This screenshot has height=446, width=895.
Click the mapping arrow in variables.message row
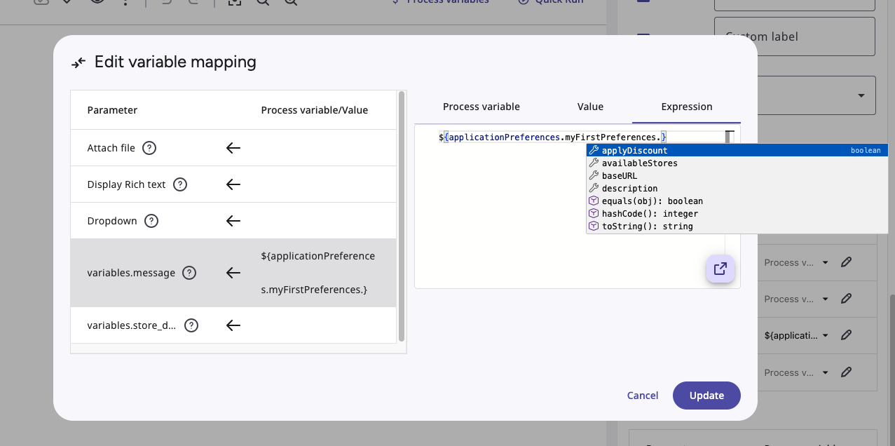(233, 273)
